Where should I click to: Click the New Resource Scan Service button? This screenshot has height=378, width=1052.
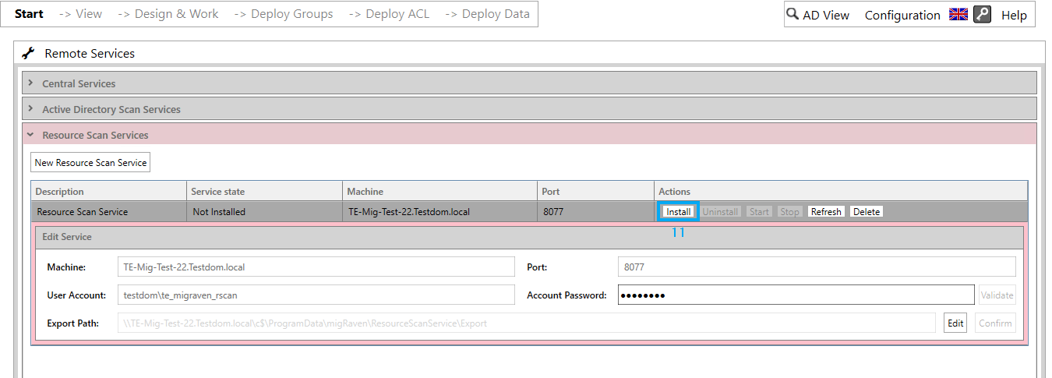(x=90, y=163)
